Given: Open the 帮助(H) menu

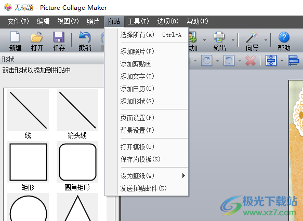Looking at the screenshot, I should [x=197, y=21].
